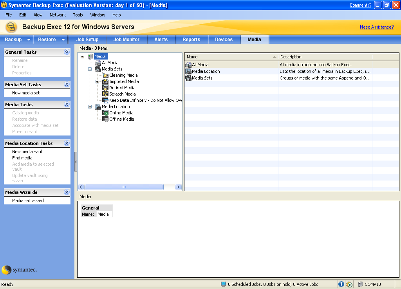Image resolution: width=401 pixels, height=289 pixels.
Task: Collapse the Media Sets tree node
Action: (90, 69)
